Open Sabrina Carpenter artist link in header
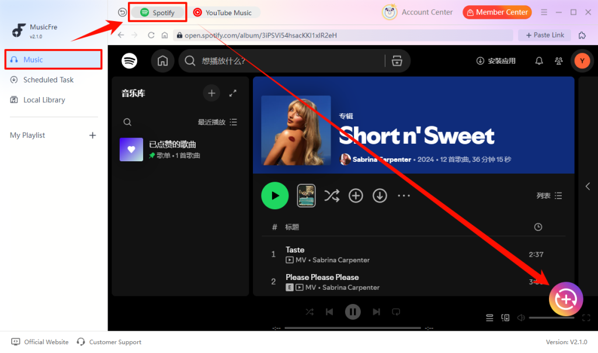This screenshot has height=353, width=598. (x=382, y=160)
